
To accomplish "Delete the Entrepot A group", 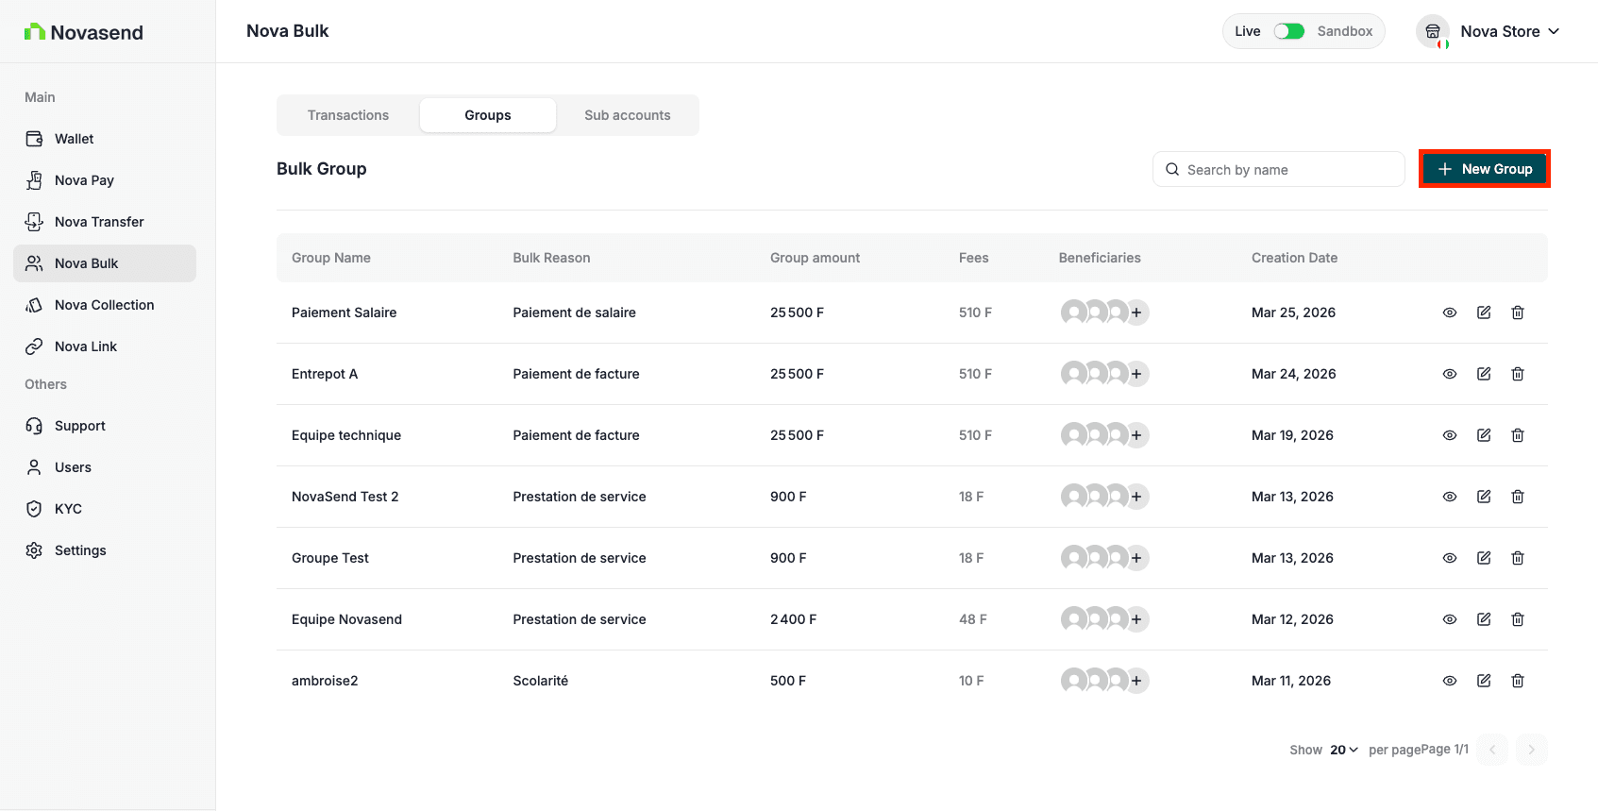I will click(x=1518, y=374).
